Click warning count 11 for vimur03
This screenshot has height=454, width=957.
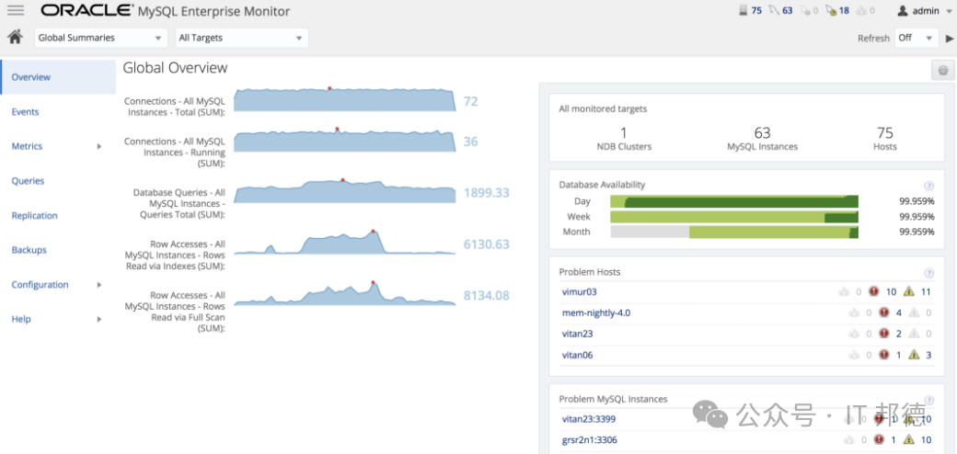pyautogui.click(x=926, y=291)
